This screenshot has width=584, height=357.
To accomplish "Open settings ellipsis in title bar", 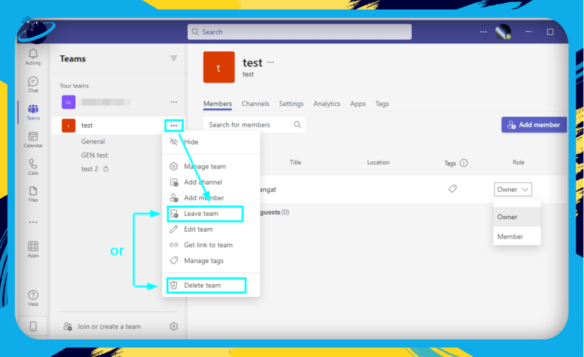I will click(483, 32).
